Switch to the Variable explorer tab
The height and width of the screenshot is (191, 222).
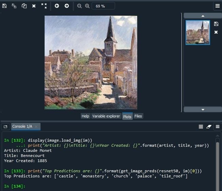point(106,116)
